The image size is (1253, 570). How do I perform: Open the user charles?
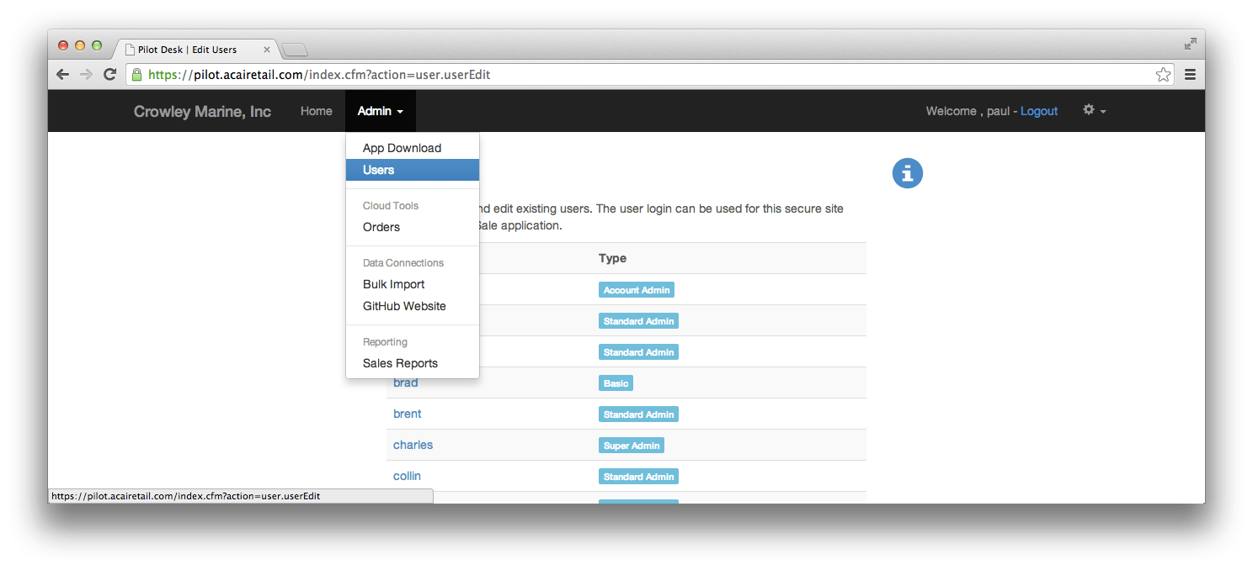[x=413, y=444]
